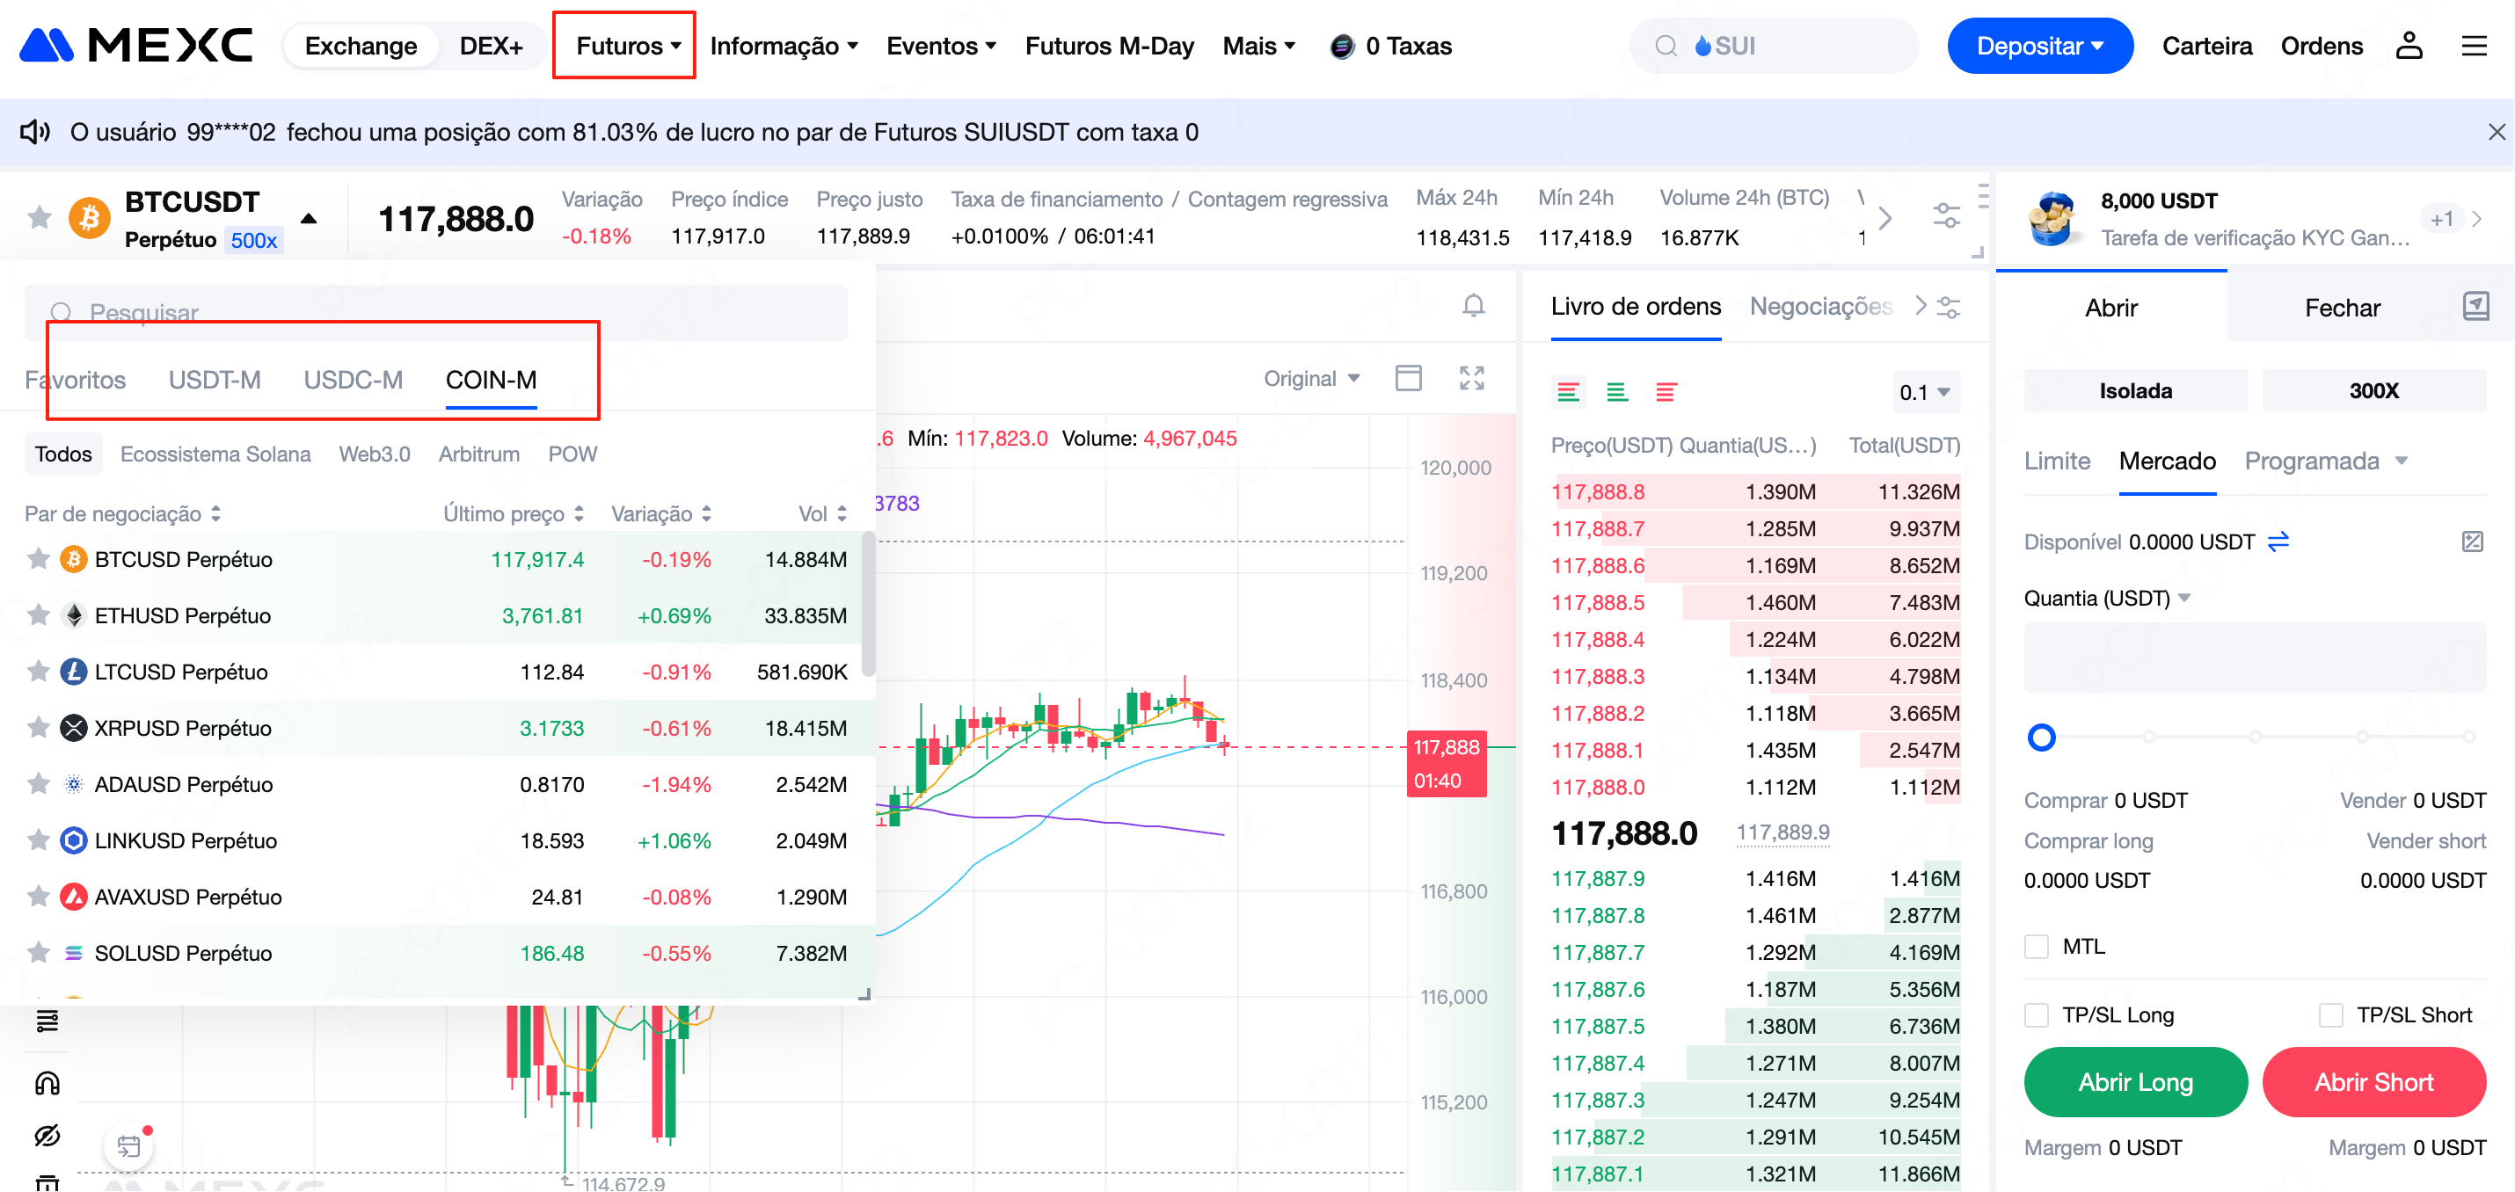This screenshot has height=1192, width=2515.
Task: Click the quantity slider handle
Action: [x=2040, y=737]
